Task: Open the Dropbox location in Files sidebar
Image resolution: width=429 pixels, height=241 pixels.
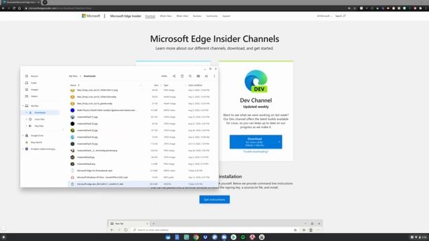Action: click(x=43, y=149)
